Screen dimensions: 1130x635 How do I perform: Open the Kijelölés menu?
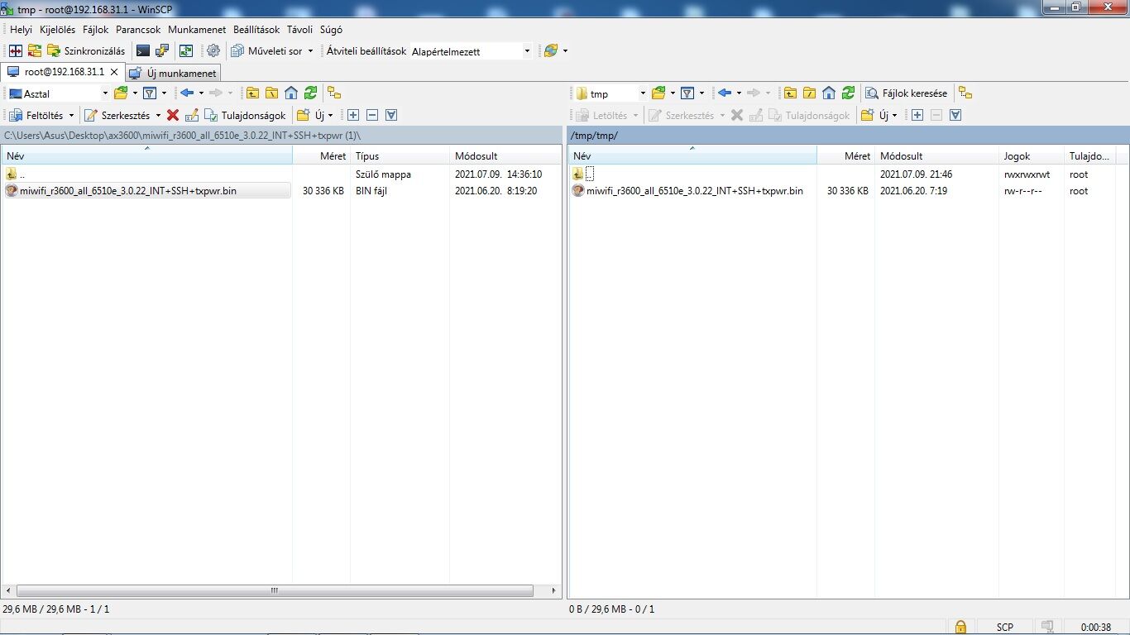(57, 29)
